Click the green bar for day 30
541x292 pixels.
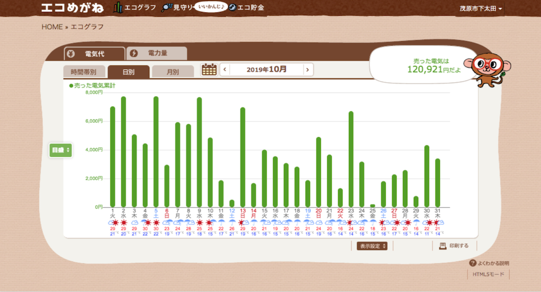(427, 176)
